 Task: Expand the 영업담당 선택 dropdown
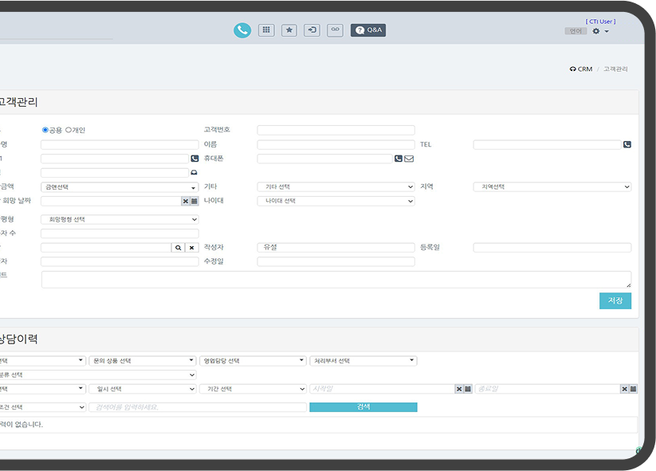(253, 361)
